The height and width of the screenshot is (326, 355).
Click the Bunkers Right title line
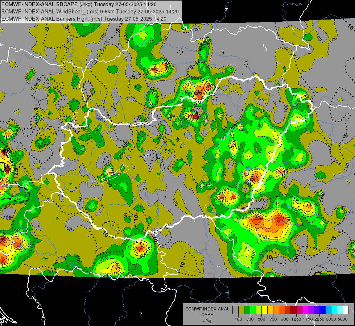[x=84, y=19]
